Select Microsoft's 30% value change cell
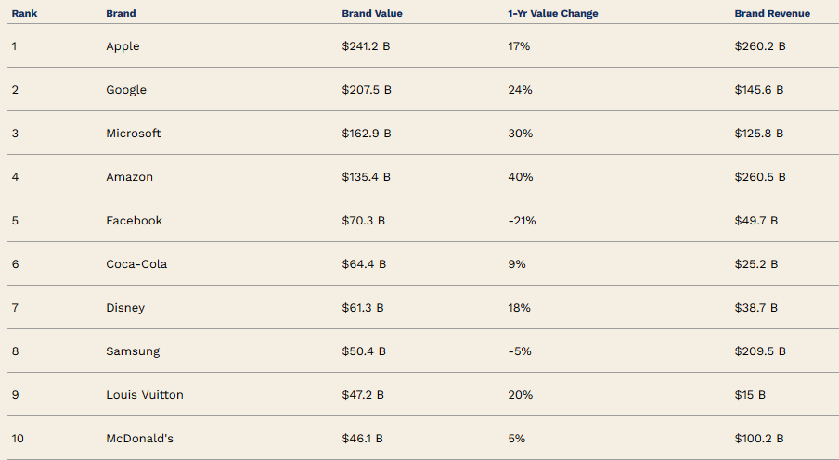 click(520, 134)
